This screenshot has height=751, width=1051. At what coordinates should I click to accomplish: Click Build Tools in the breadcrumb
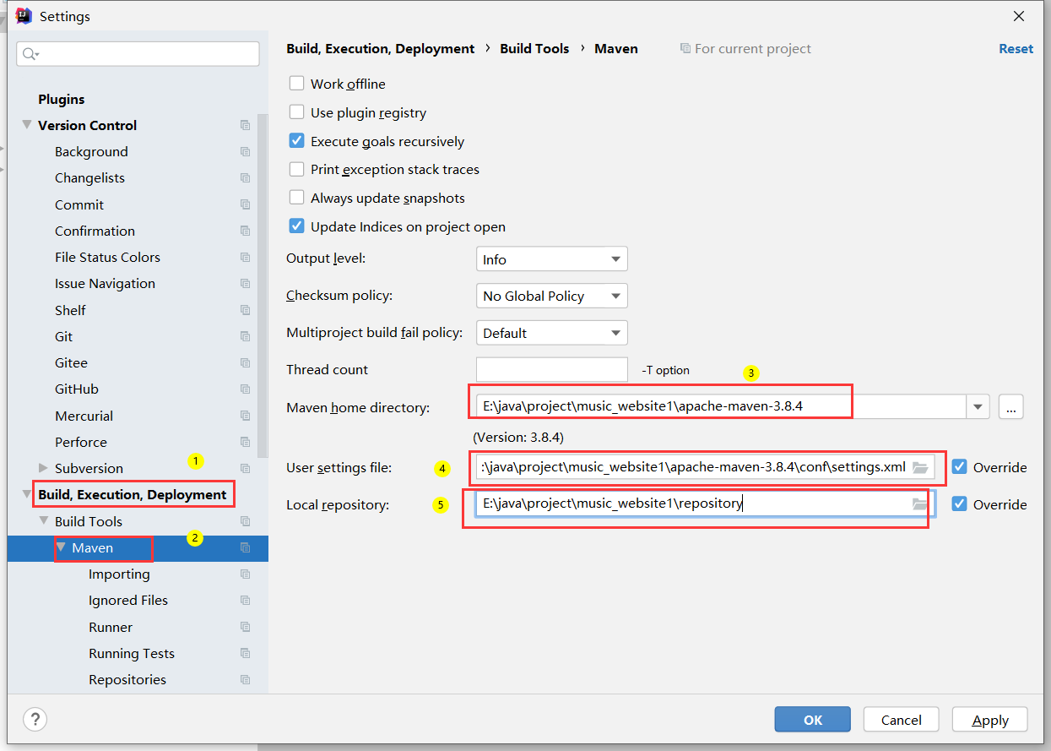point(534,49)
